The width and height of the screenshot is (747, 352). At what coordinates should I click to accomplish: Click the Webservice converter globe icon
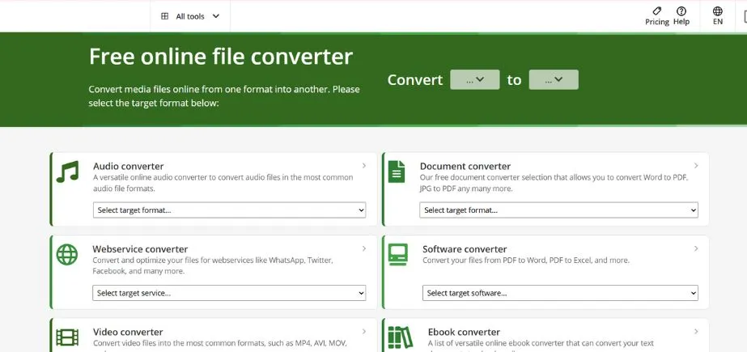(66, 254)
